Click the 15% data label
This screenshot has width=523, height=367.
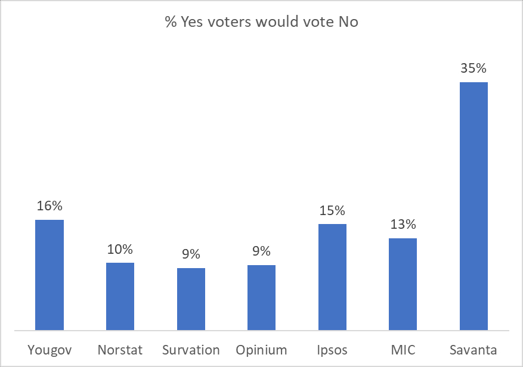point(332,210)
